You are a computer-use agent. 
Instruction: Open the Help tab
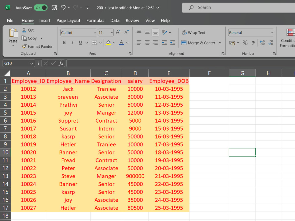pyautogui.click(x=165, y=21)
